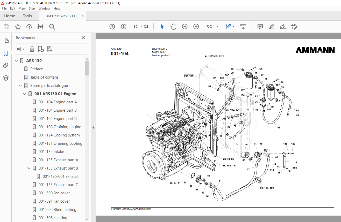Click the page number field
The image size is (341, 222).
tap(136, 27)
